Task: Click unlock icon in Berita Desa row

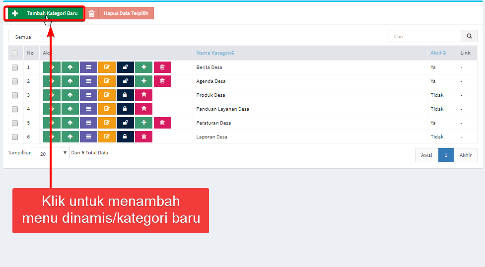Action: pos(125,67)
